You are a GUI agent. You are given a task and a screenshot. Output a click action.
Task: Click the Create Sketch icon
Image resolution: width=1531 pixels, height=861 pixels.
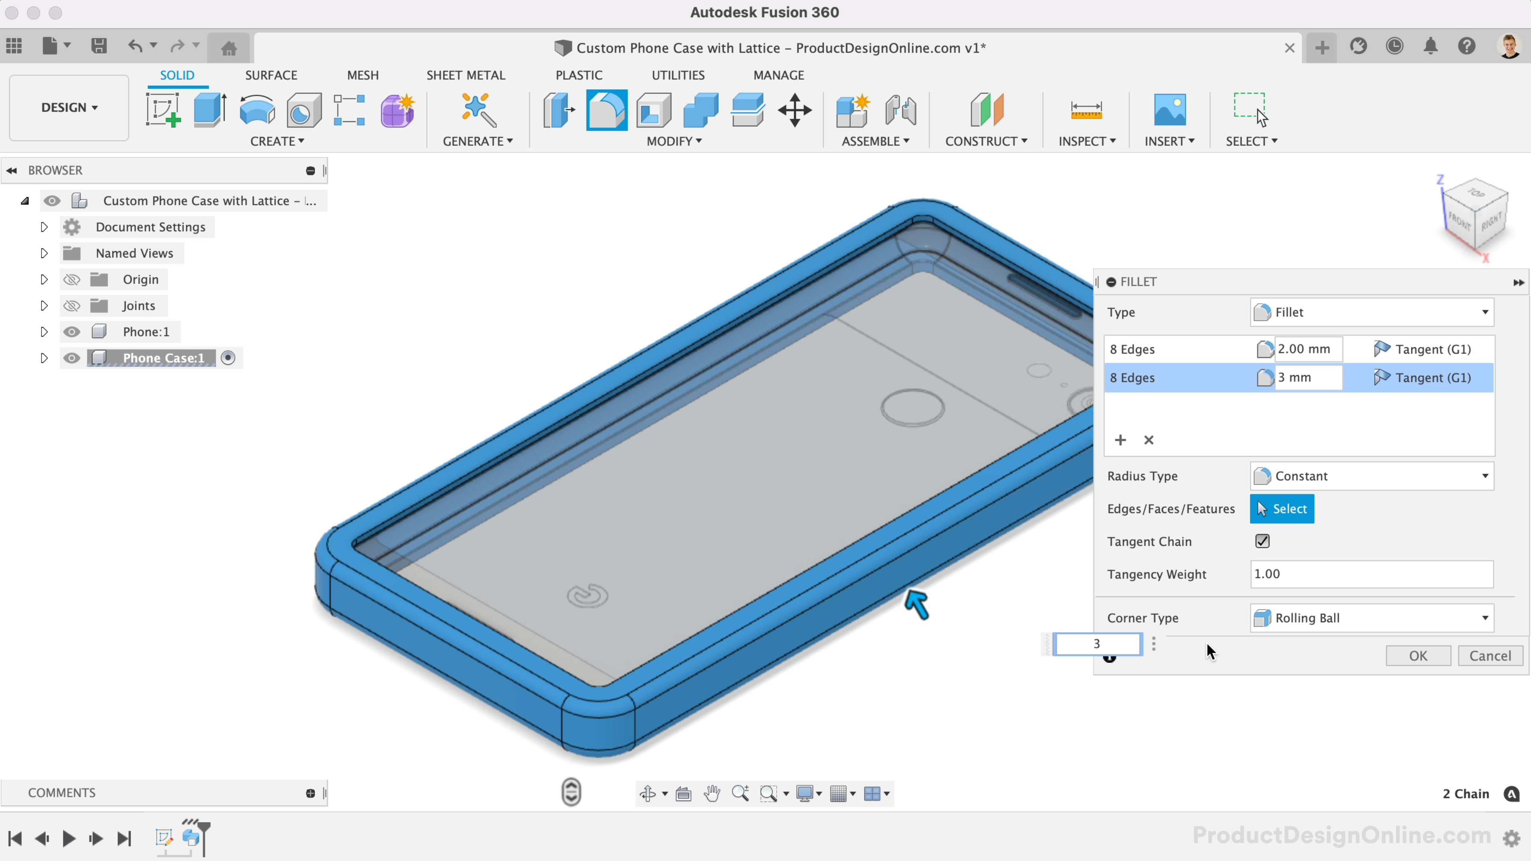[162, 110]
